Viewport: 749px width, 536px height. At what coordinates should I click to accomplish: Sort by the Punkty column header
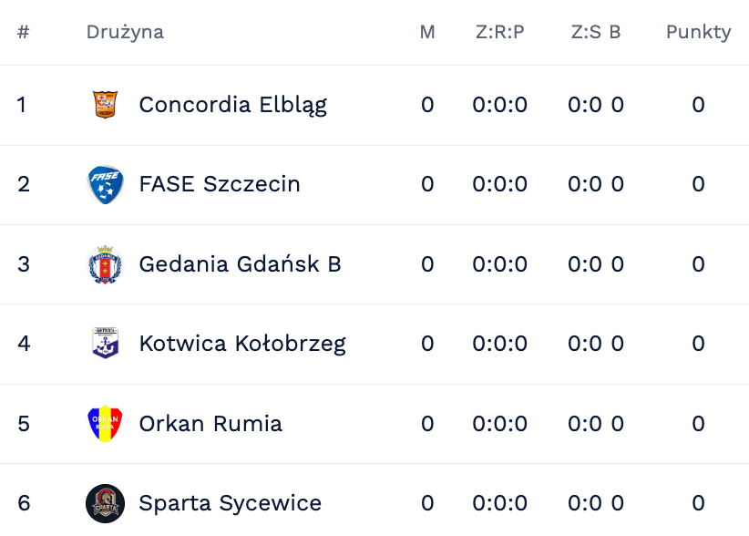coord(698,32)
